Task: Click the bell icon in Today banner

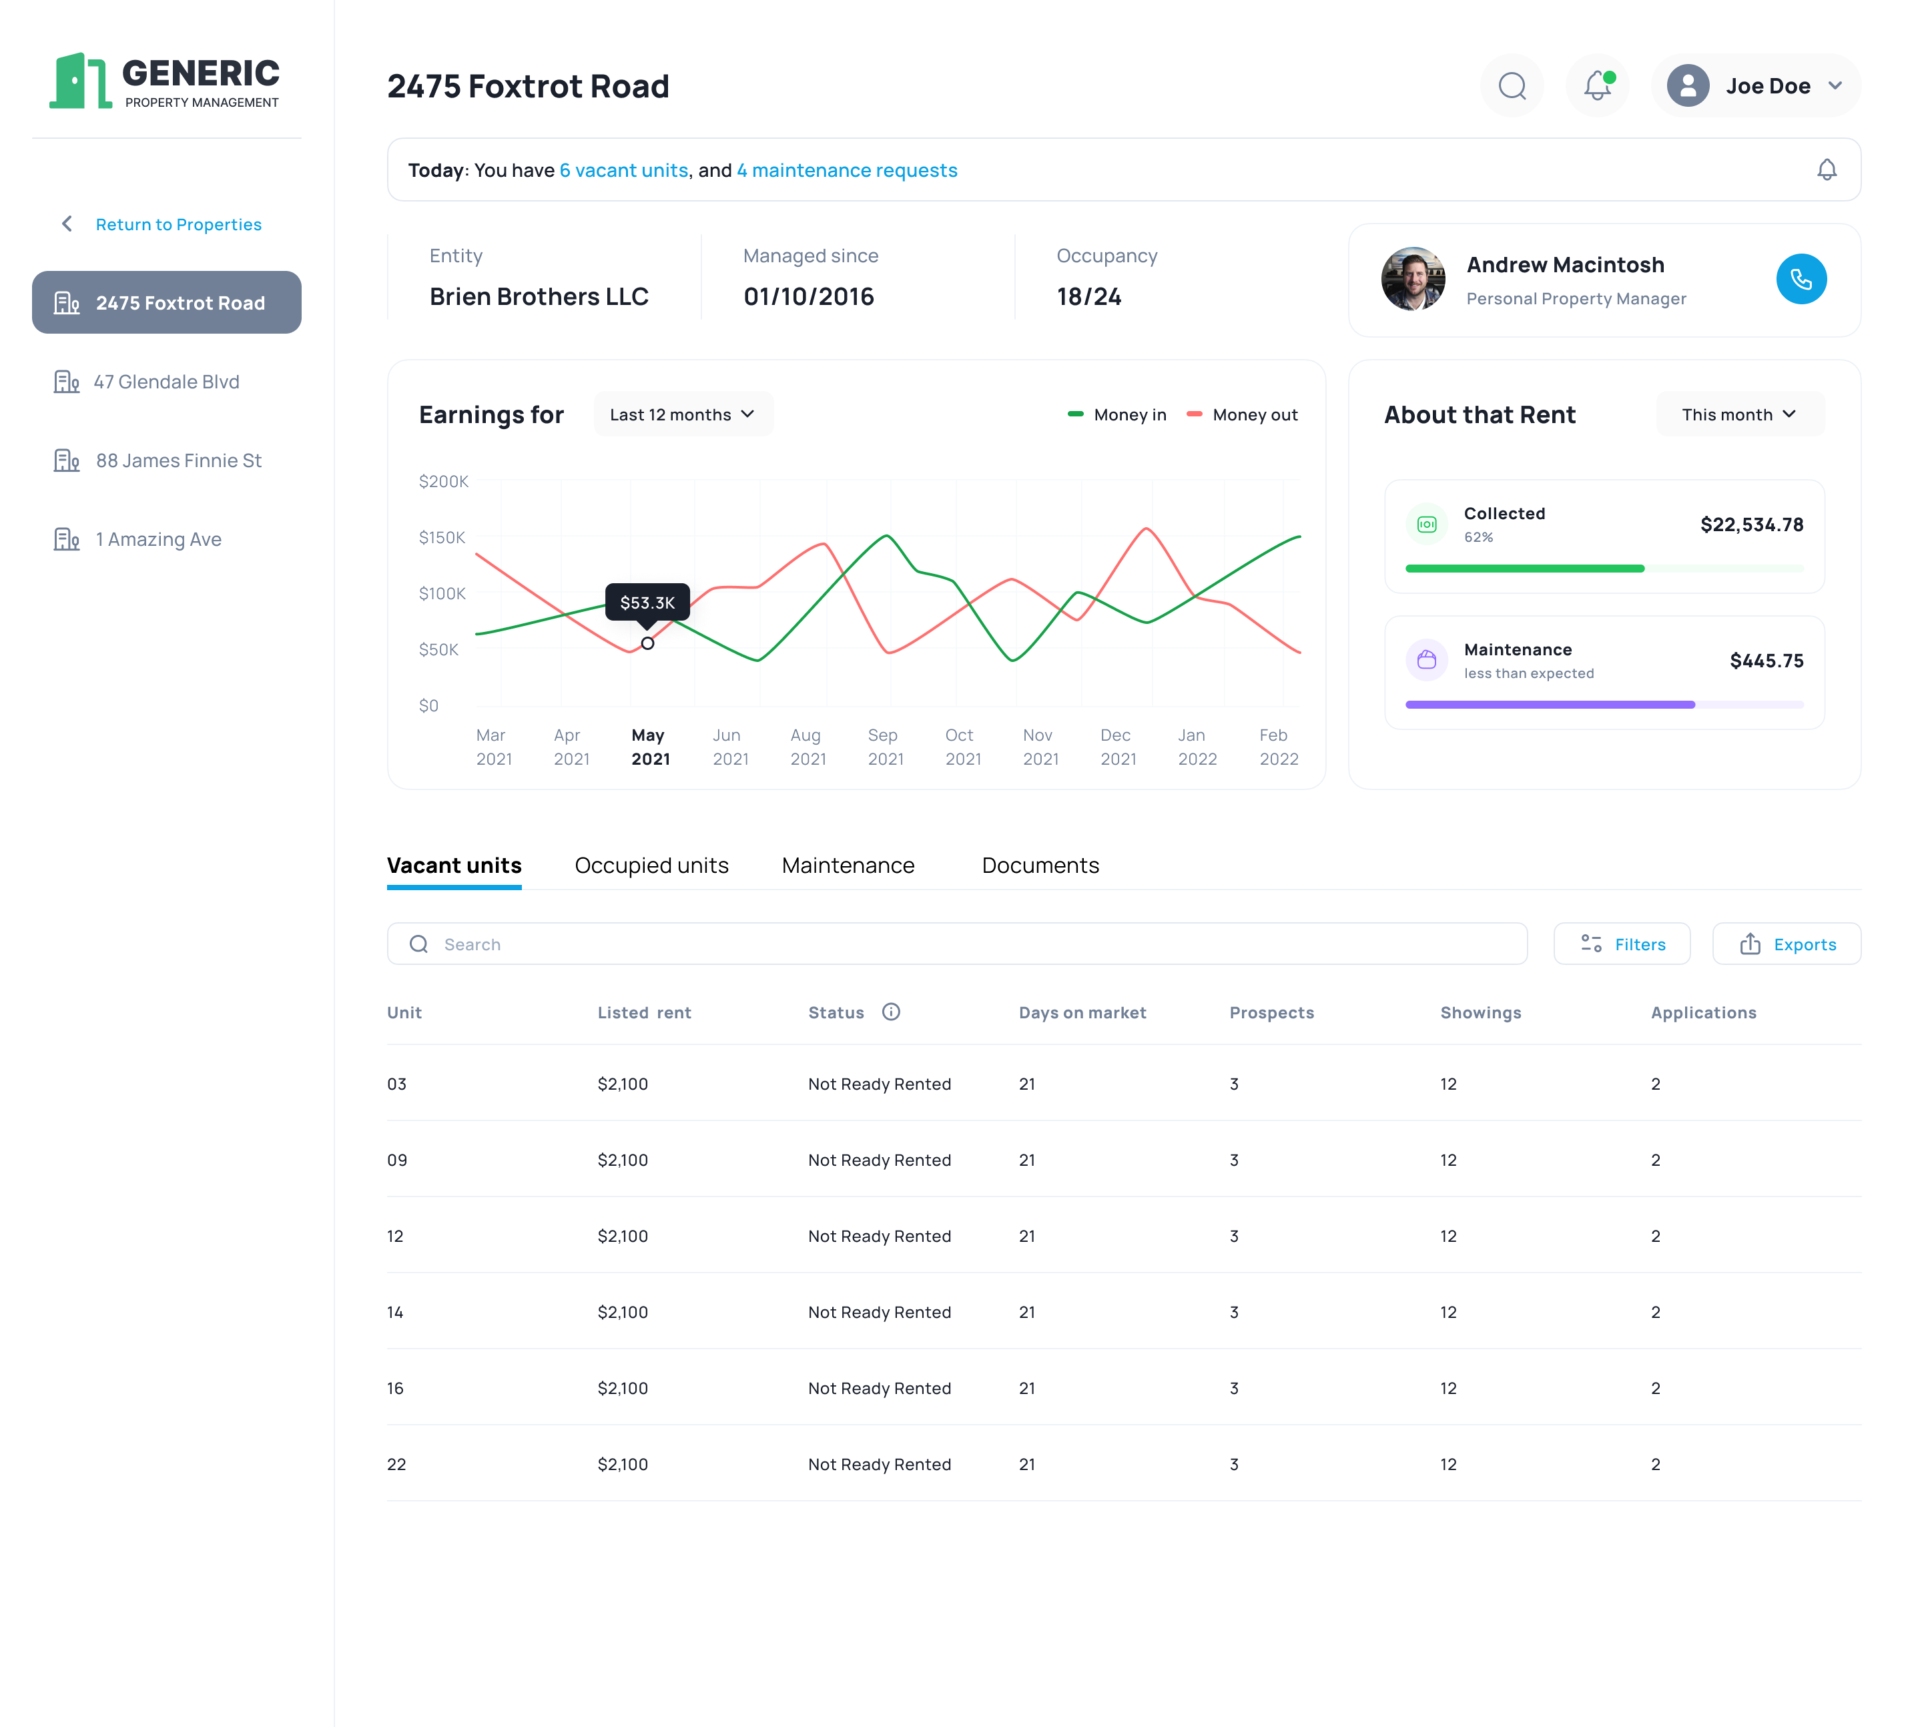Action: tap(1826, 170)
